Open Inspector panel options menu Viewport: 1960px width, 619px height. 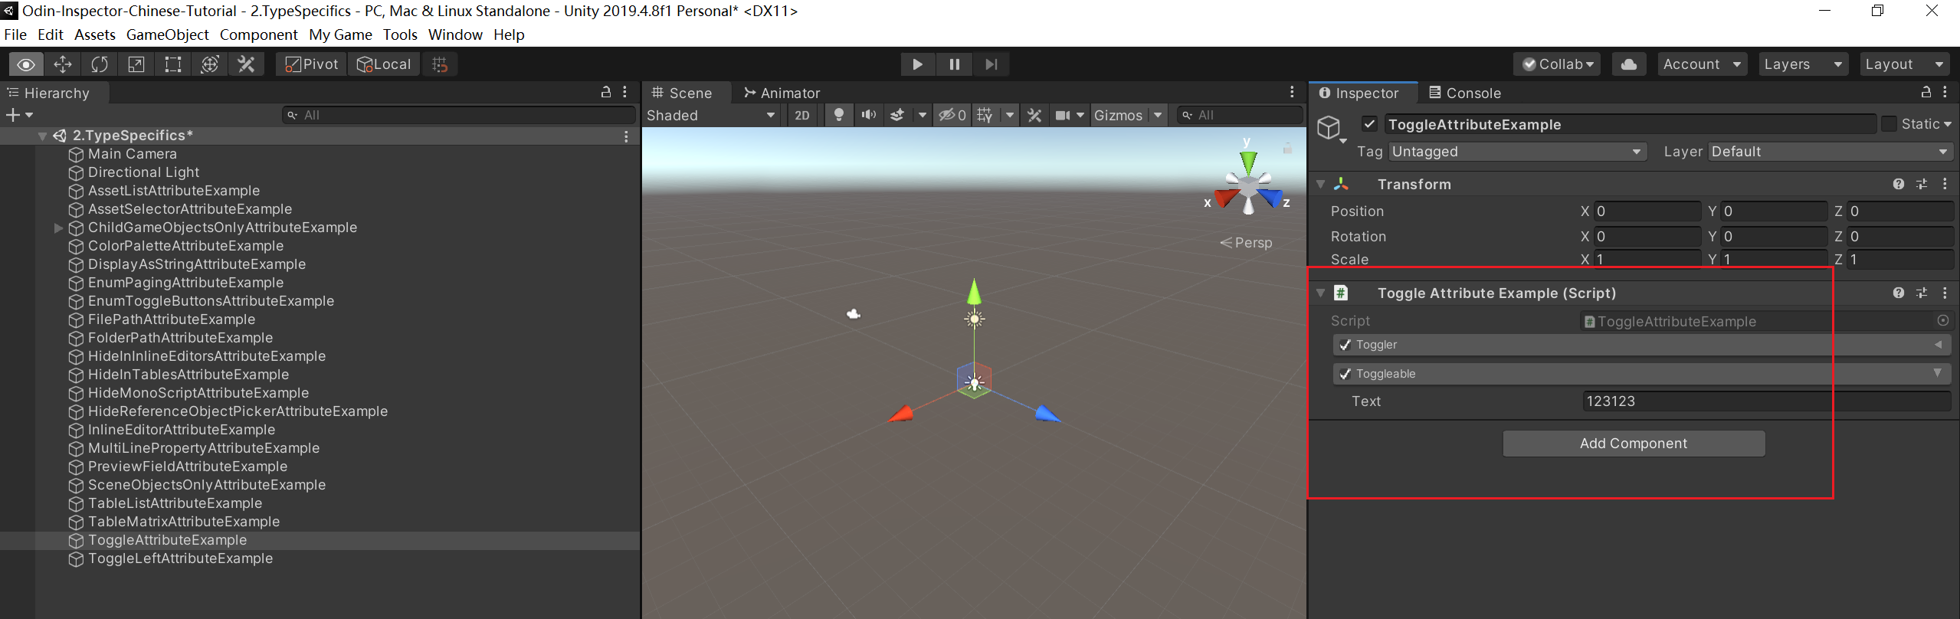[x=1945, y=92]
